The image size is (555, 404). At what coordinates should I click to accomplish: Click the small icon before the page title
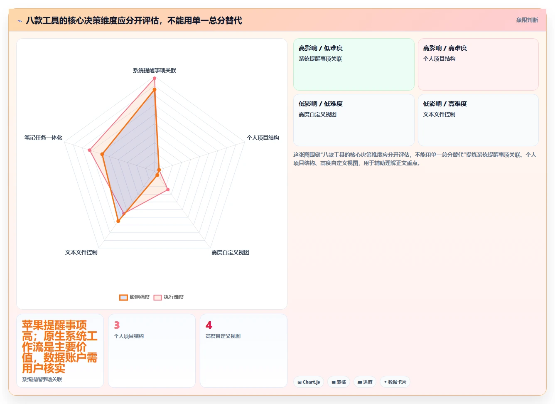coord(20,21)
